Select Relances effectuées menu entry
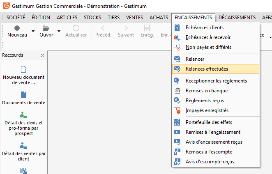This screenshot has height=174, width=272. coord(216,69)
